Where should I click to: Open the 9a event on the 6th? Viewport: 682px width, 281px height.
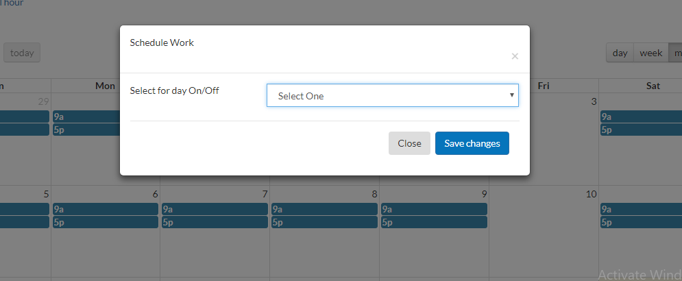point(105,209)
